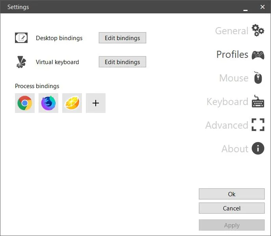This screenshot has height=236, width=271.
Task: Add a new process binding with plus
Action: click(96, 103)
